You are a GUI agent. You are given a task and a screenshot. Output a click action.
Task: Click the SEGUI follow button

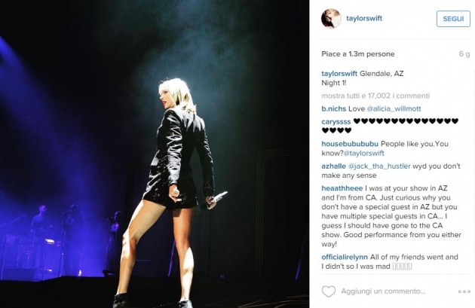pyautogui.click(x=453, y=19)
